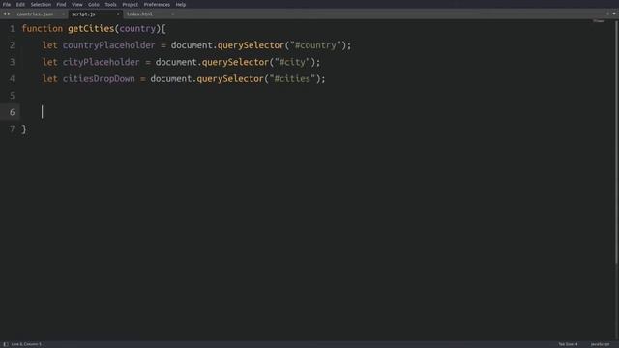Open the Project menu
619x348 pixels.
click(130, 4)
